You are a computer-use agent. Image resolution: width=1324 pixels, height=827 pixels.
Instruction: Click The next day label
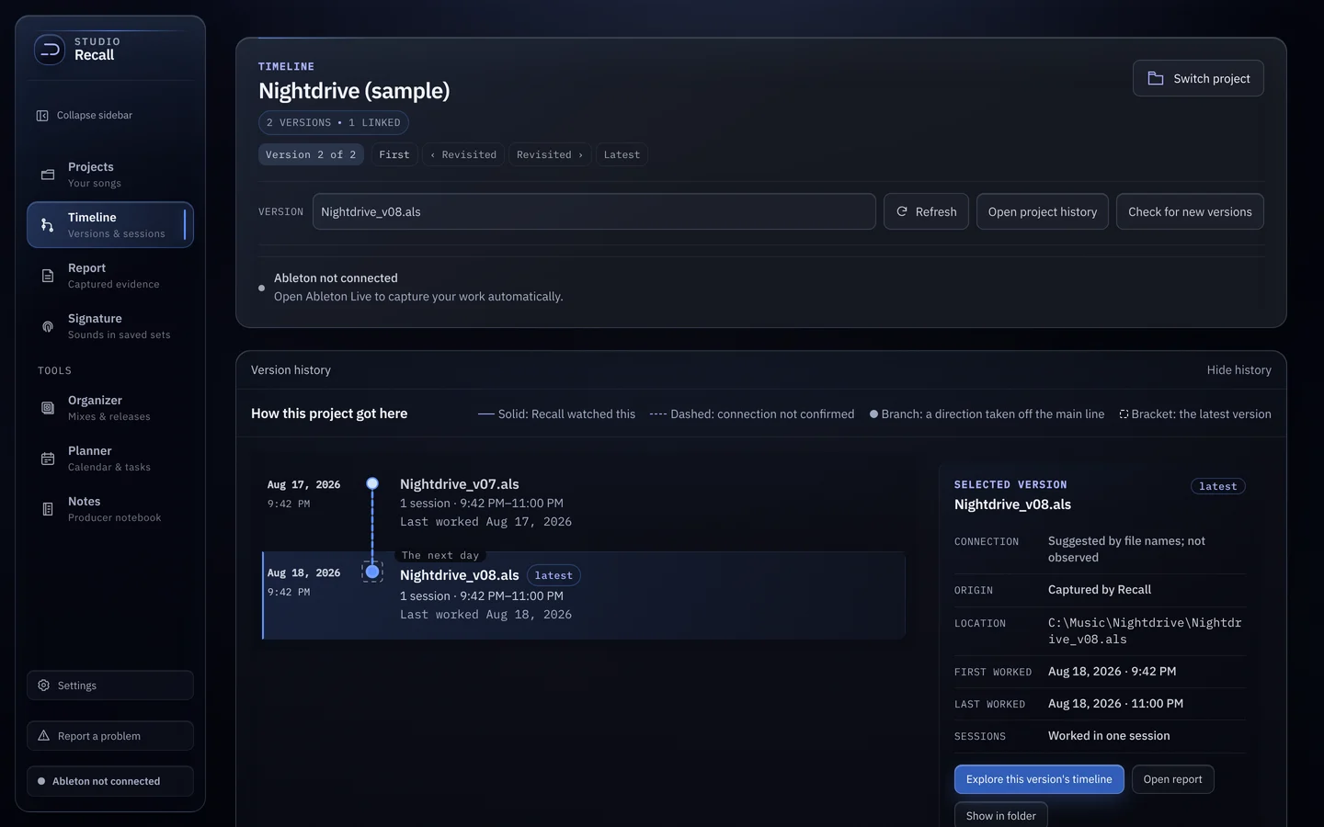[x=440, y=555]
